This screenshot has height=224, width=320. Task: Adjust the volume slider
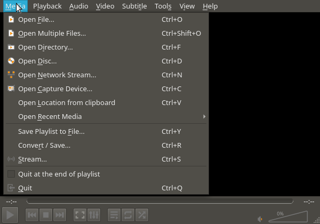(x=288, y=217)
